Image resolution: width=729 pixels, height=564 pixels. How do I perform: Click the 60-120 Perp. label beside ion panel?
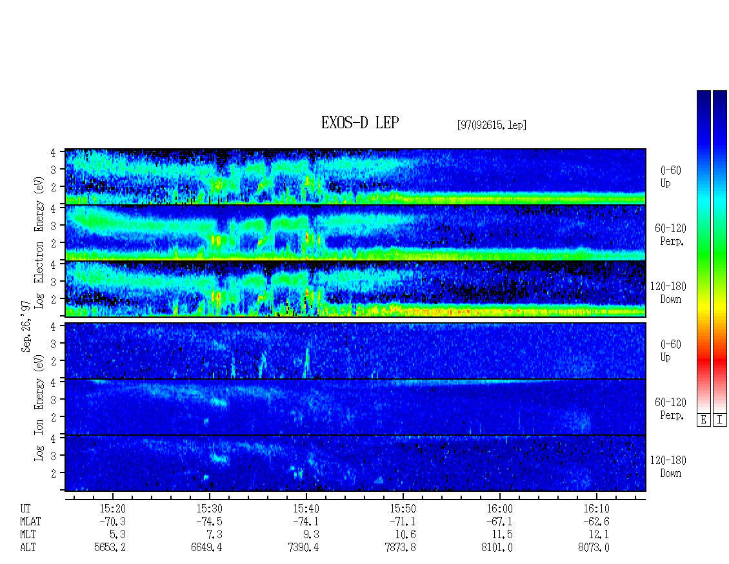point(670,409)
